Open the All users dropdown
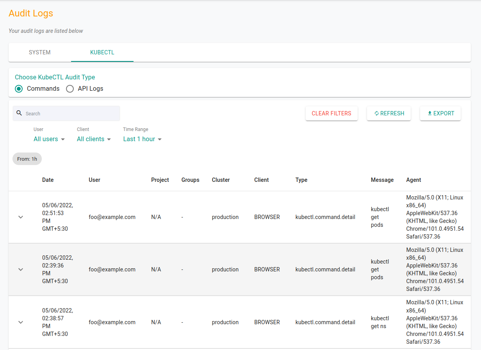 click(49, 139)
